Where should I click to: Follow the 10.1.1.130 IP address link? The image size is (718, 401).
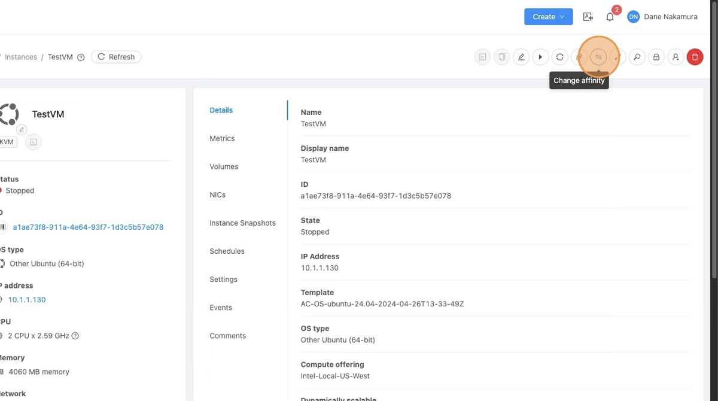click(x=27, y=300)
